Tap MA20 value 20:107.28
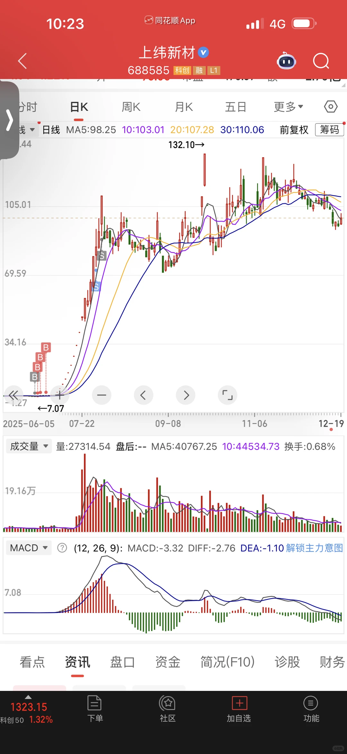Viewport: 347px width, 754px height. (x=192, y=130)
